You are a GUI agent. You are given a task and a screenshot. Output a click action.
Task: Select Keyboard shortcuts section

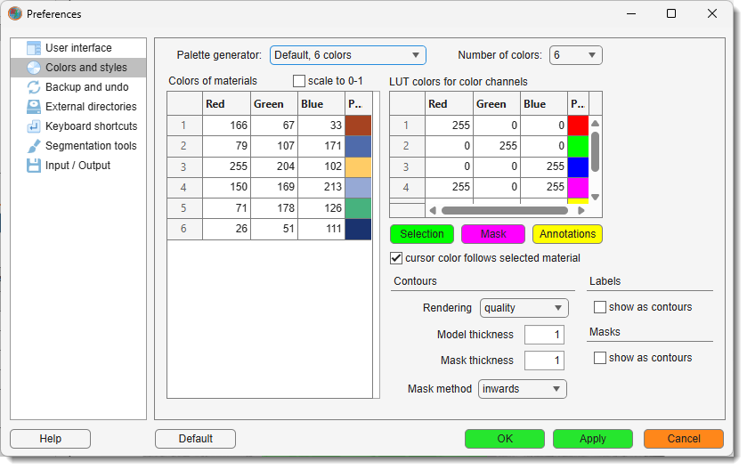coord(78,126)
